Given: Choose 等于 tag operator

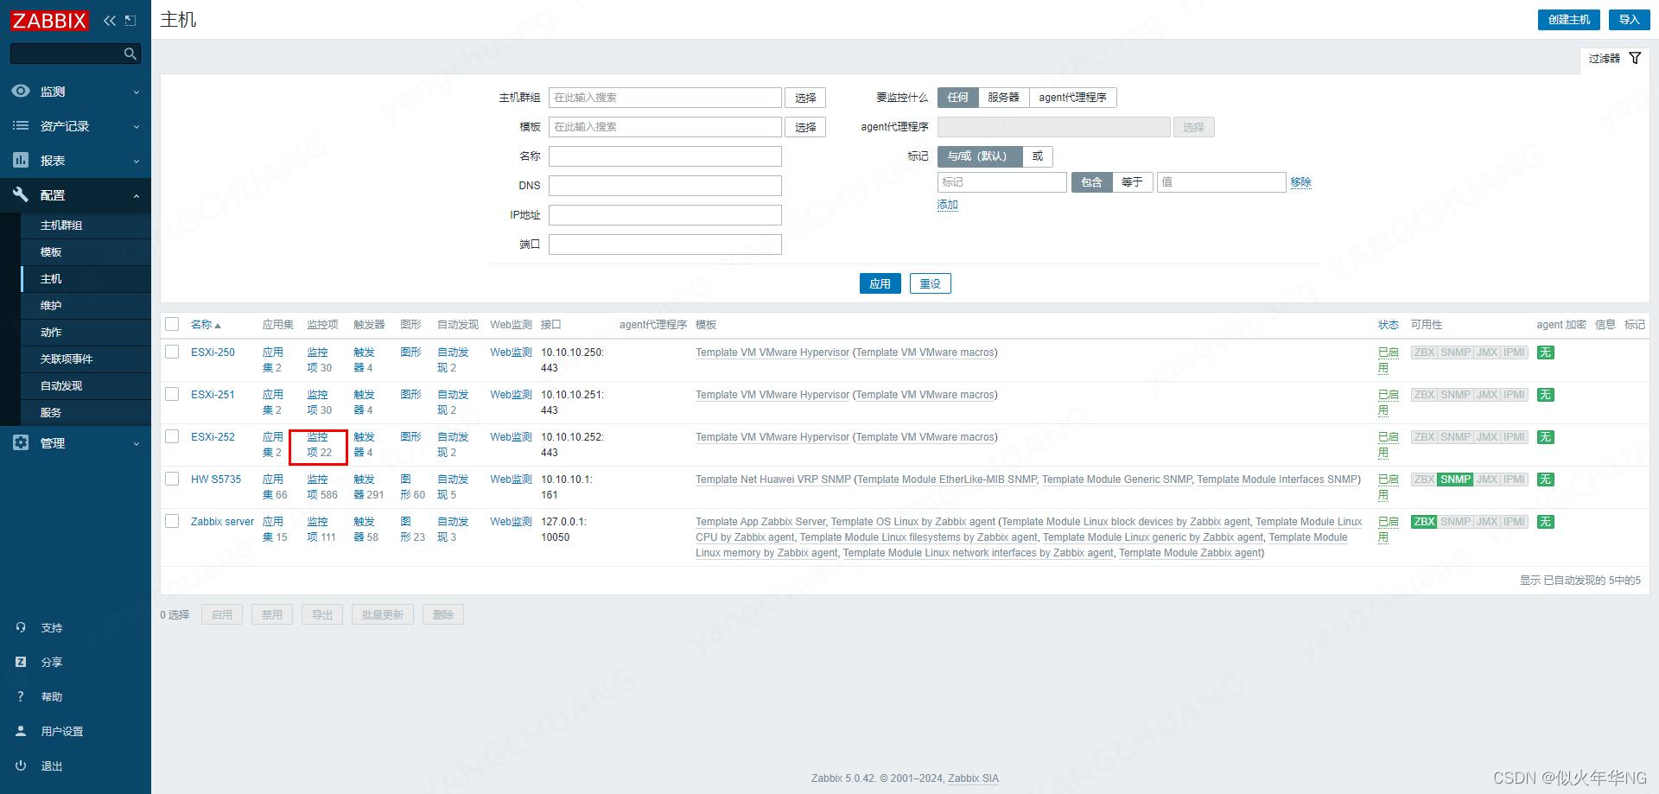Looking at the screenshot, I should 1132,182.
